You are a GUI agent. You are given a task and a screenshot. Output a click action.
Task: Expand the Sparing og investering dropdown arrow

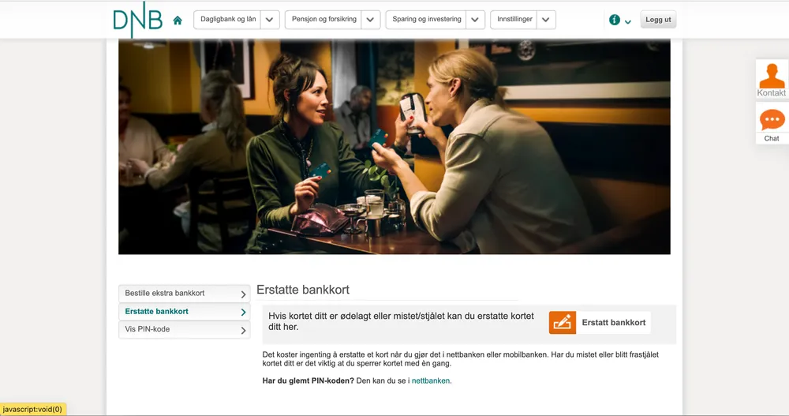click(475, 20)
